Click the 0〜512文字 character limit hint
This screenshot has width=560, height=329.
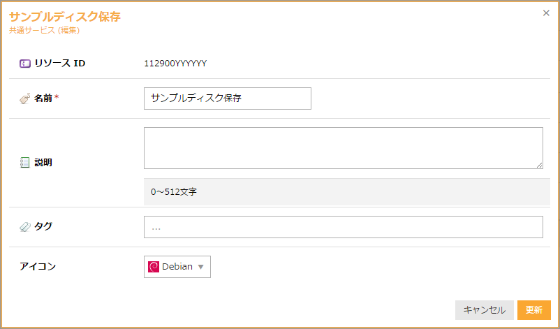point(174,191)
